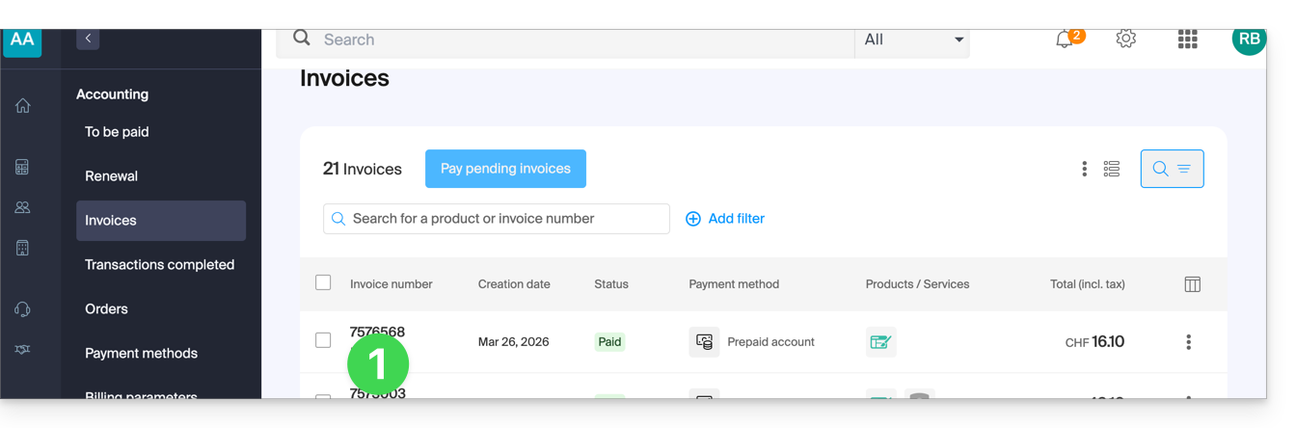The height and width of the screenshot is (428, 1296).
Task: Toggle the search and filter panel button
Action: click(x=1172, y=169)
